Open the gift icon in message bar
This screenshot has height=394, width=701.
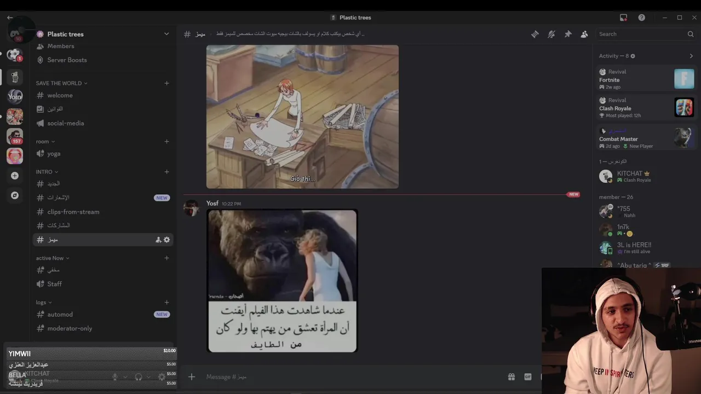[x=511, y=376]
